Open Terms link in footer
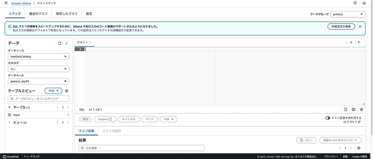The width and height of the screenshot is (373, 159). coord(345,157)
